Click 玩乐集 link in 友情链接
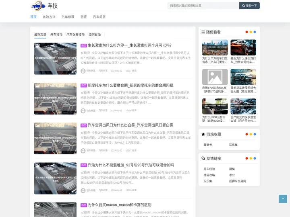This screenshot has width=290, height=217. (x=208, y=181)
